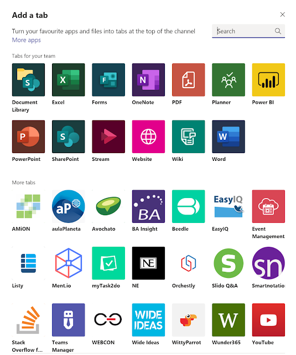Image resolution: width=296 pixels, height=355 pixels.
Task: Select the WittyParrot parrot icon
Action: [188, 320]
